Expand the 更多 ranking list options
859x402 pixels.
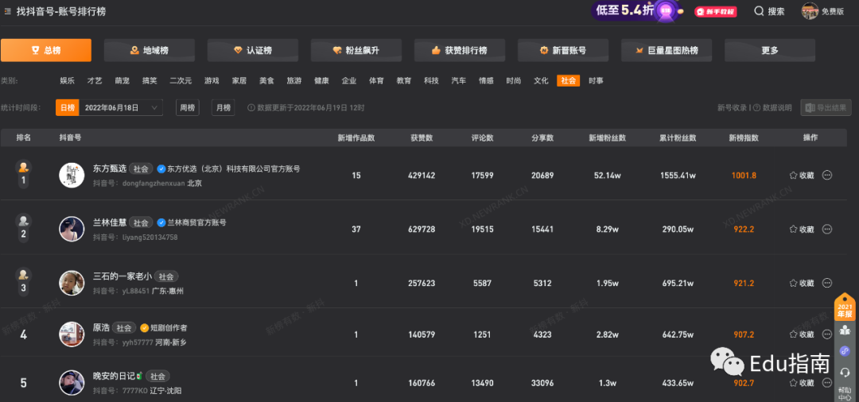[x=770, y=50]
